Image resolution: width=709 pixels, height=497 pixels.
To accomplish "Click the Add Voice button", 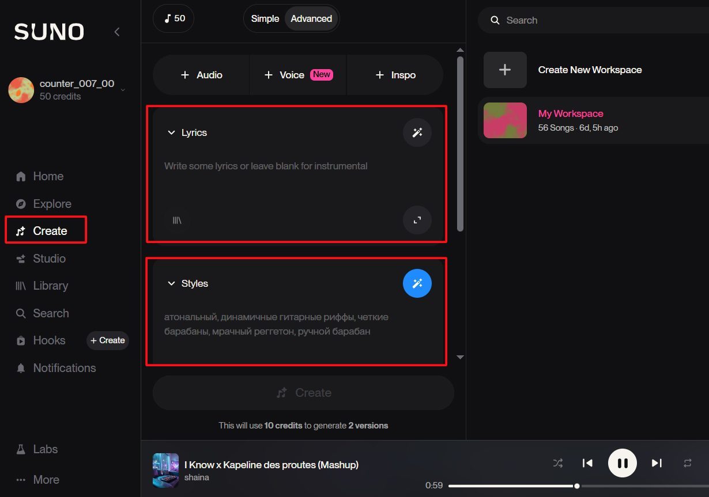I will click(297, 75).
